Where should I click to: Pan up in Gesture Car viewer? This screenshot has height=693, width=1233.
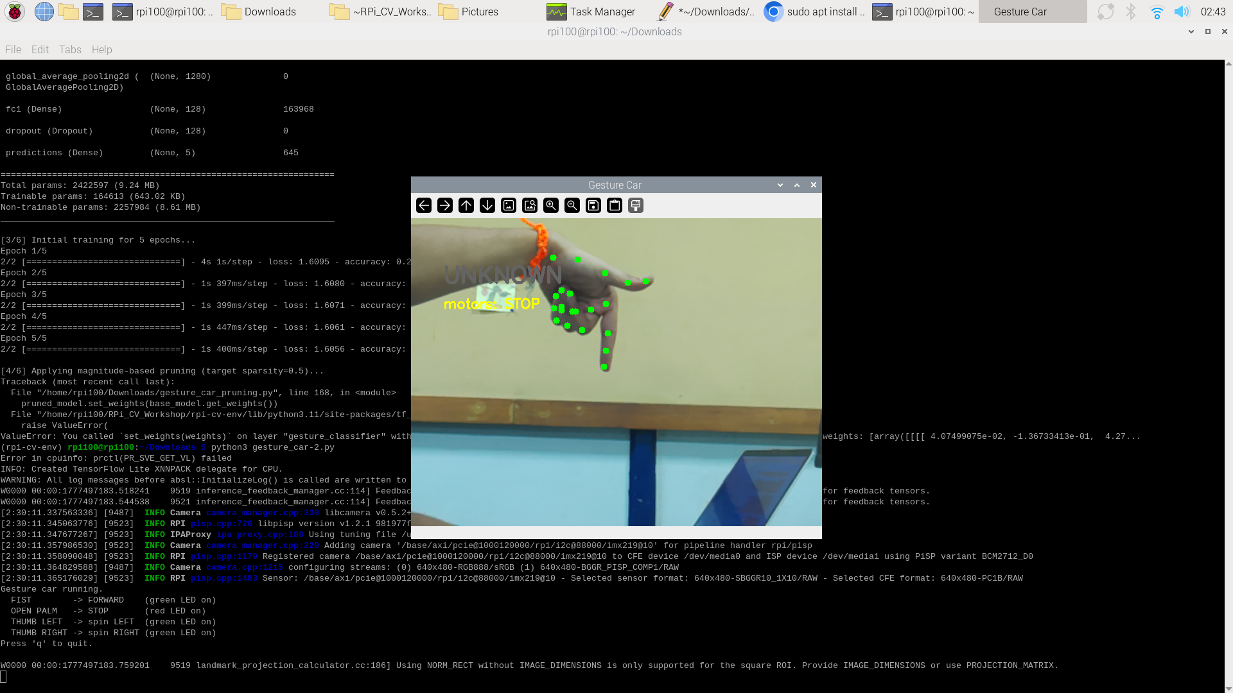pos(466,205)
